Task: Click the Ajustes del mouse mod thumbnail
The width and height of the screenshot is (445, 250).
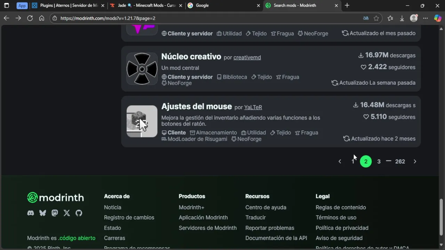Action: tap(142, 121)
